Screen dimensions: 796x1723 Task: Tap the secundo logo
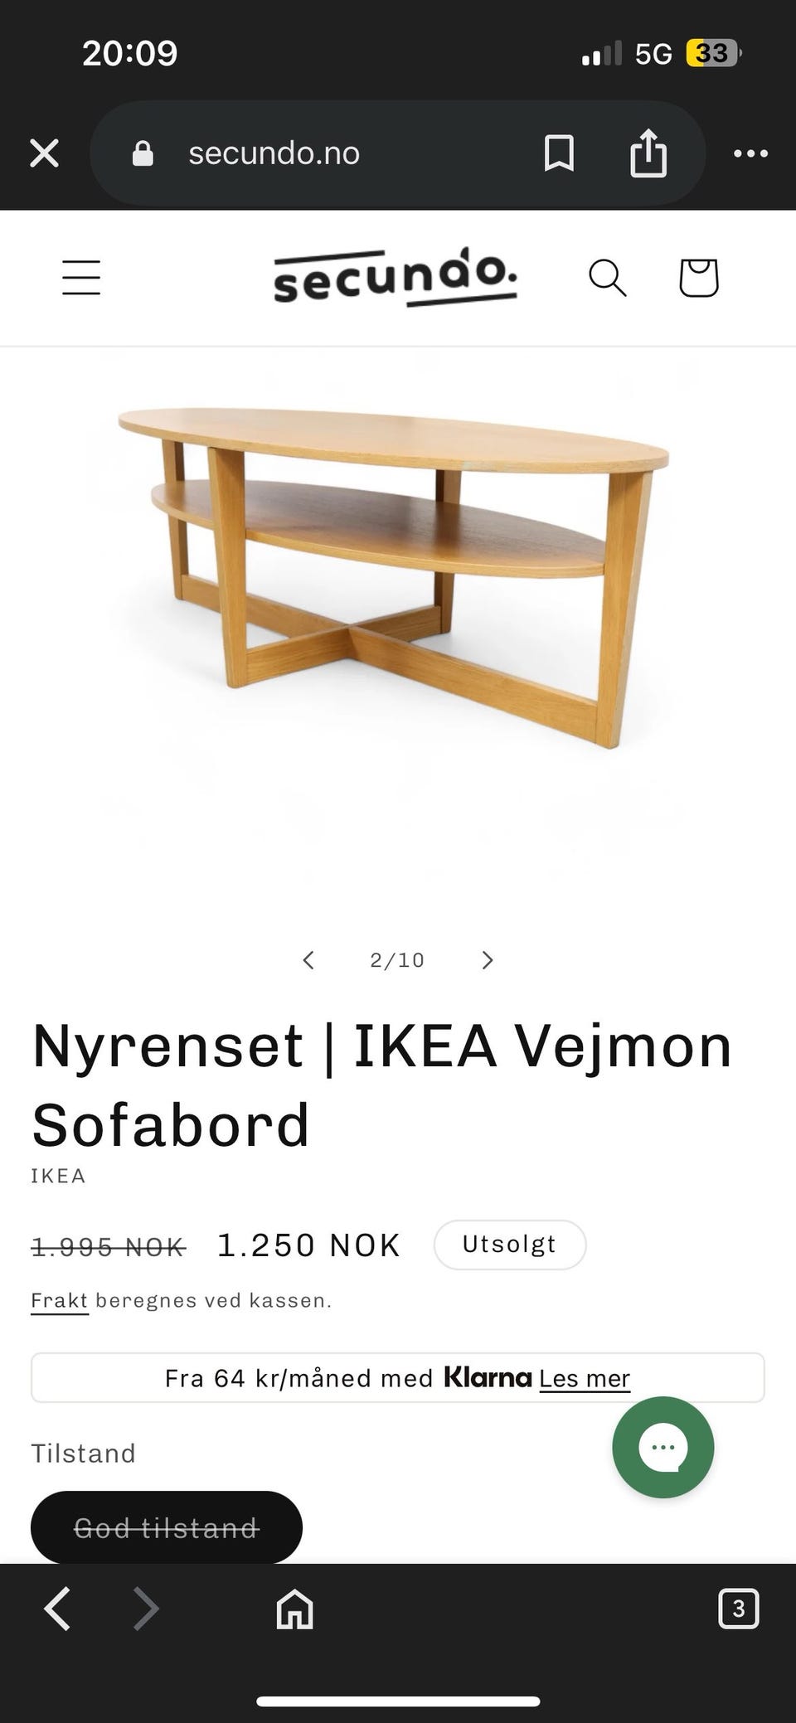pos(396,277)
